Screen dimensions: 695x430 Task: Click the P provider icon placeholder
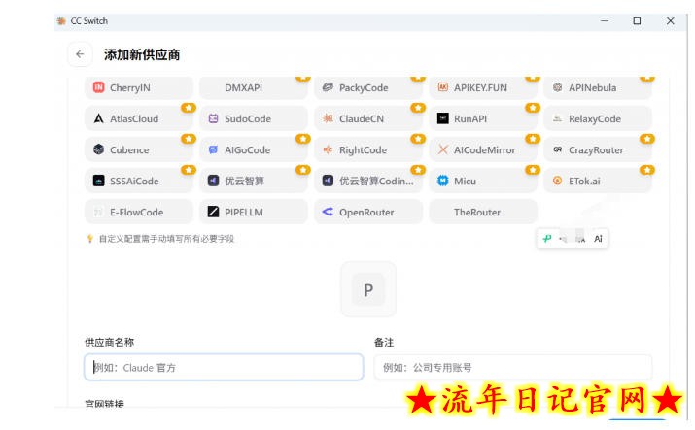click(x=368, y=289)
